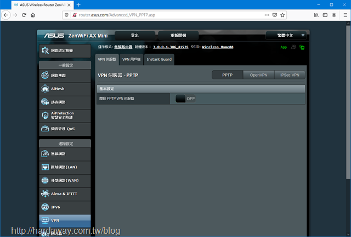Reload the browser page
The image size is (351, 237).
click(x=24, y=15)
